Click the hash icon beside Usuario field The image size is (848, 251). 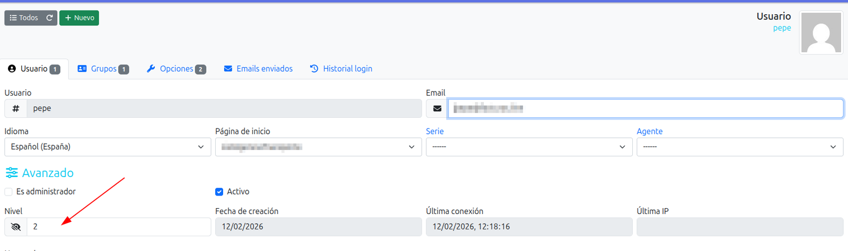click(16, 108)
